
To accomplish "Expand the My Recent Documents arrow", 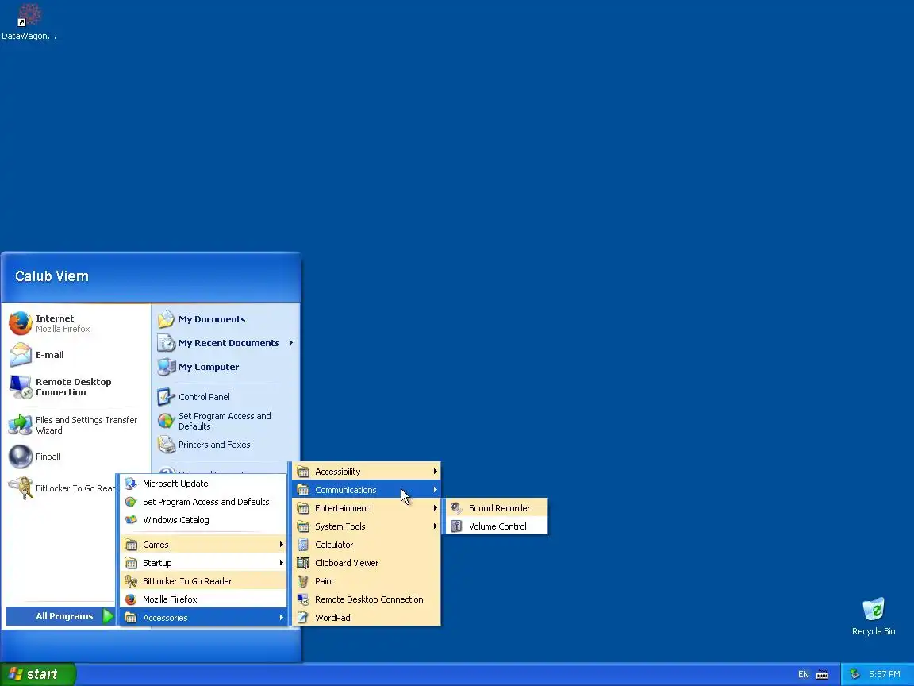I will (290, 343).
